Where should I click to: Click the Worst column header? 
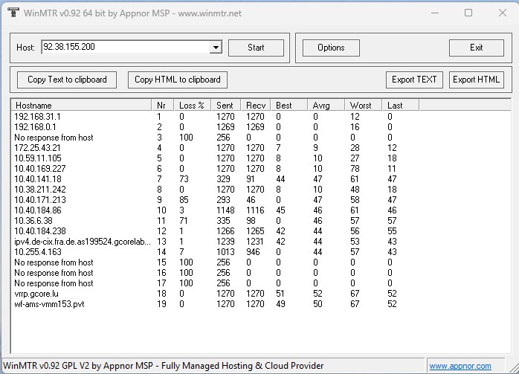pos(364,106)
